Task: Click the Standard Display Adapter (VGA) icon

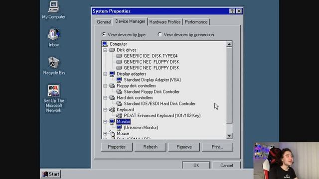Action: (x=119, y=80)
